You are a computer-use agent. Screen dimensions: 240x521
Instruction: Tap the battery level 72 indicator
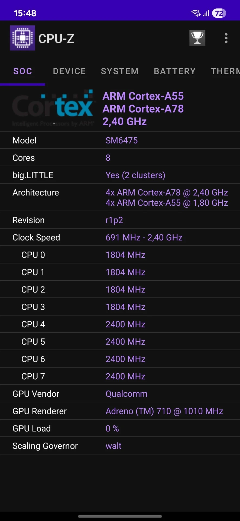tap(219, 13)
